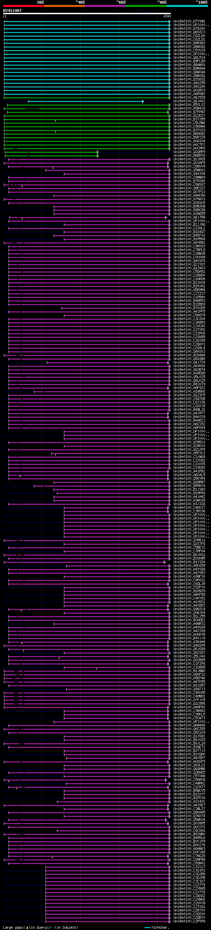Viewport: 211px width, 930px height.
Task: Click the red 20% identity legend segment
Action: click(23, 6)
